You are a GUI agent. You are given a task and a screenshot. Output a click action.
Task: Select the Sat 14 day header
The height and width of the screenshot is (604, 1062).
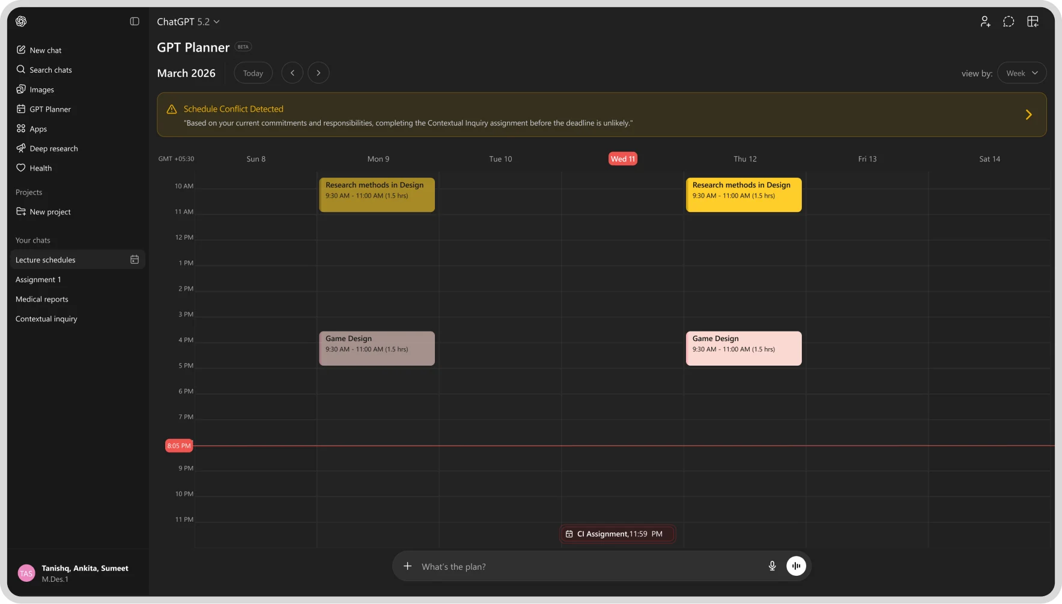tap(989, 159)
